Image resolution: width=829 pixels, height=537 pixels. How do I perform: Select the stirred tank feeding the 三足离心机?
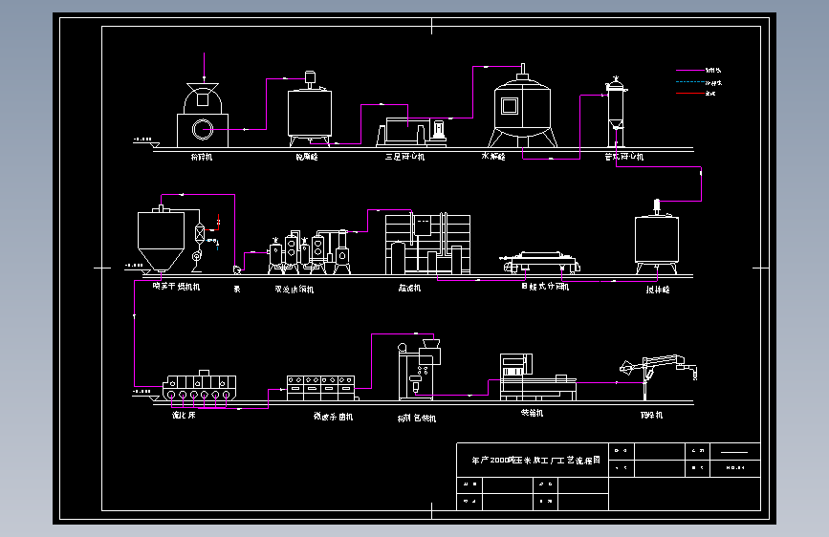310,109
